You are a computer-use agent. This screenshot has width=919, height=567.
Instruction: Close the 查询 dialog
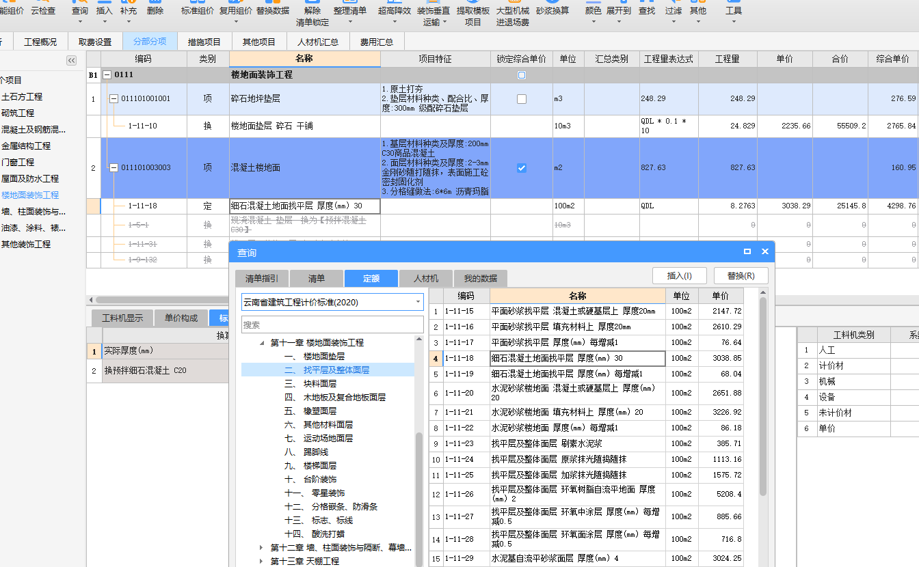click(765, 252)
